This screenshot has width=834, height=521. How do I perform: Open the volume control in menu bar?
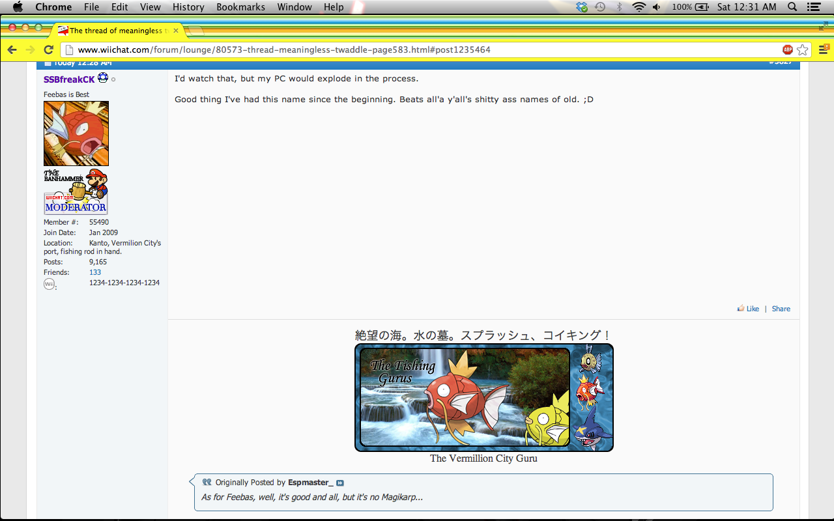click(x=657, y=7)
